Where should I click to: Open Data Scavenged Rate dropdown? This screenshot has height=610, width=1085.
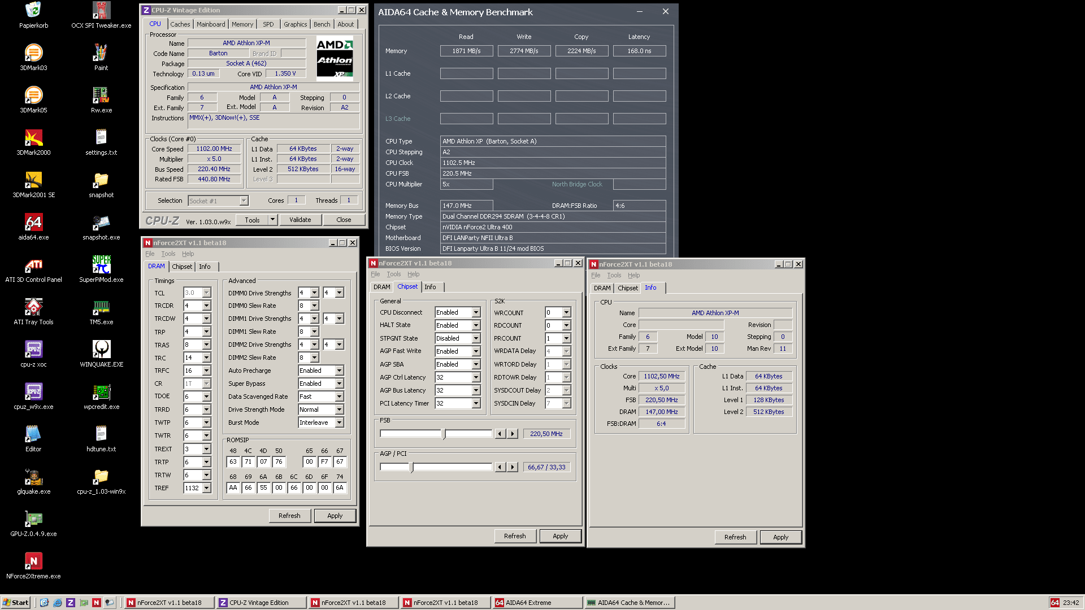(339, 396)
